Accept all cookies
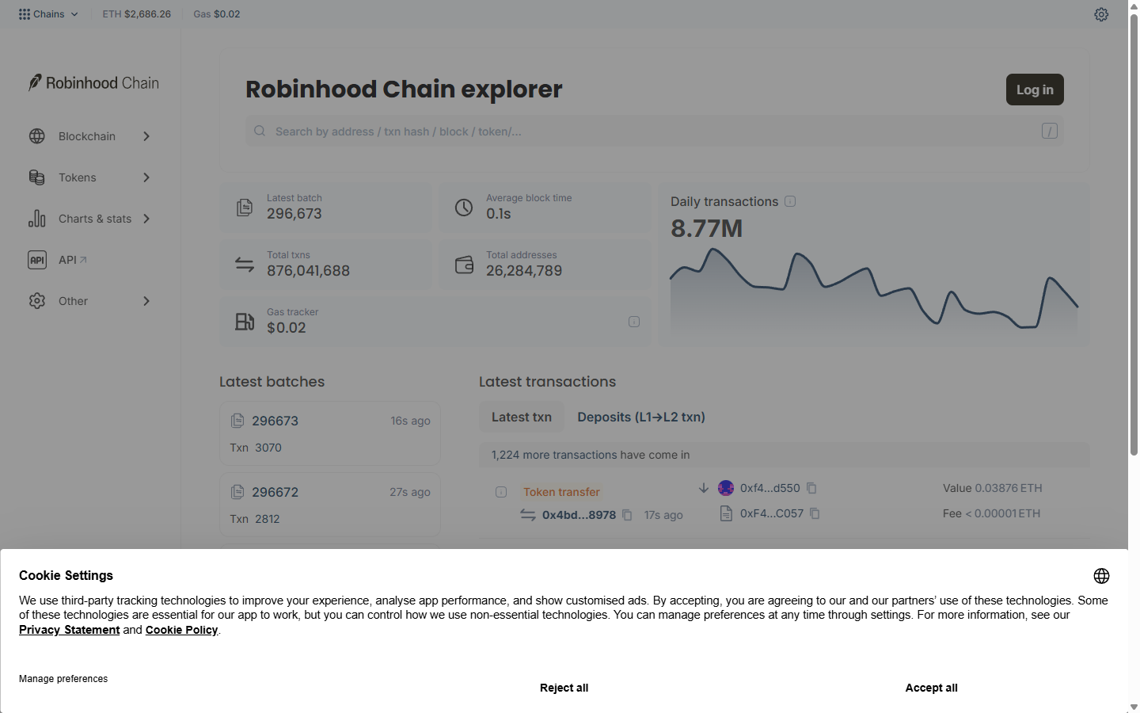 (x=931, y=688)
